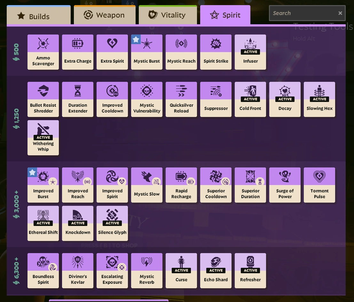Clear the search with the X button

pos(340,13)
